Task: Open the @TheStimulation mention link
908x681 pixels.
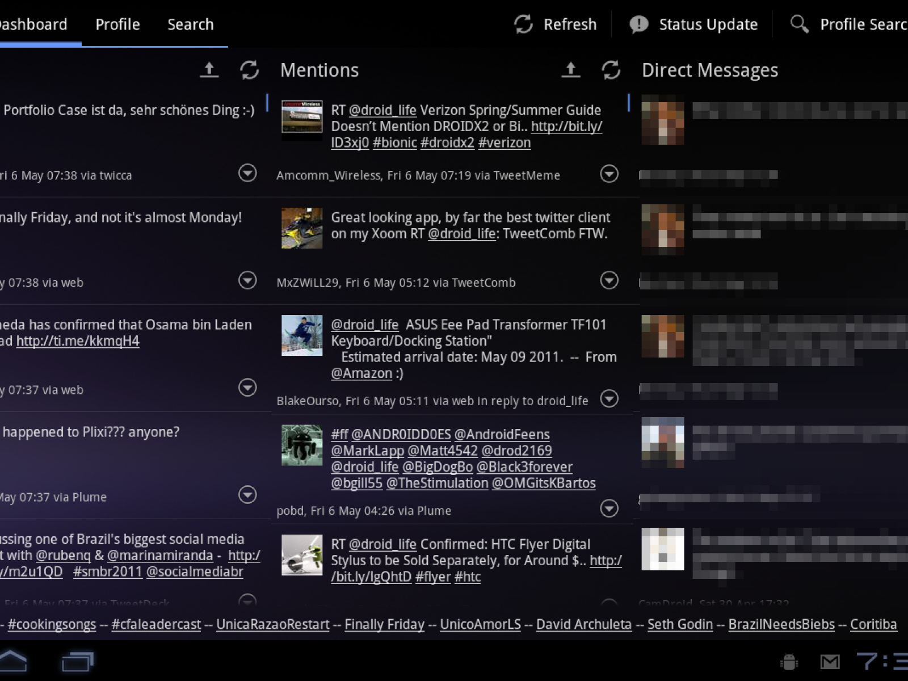Action: 437,484
